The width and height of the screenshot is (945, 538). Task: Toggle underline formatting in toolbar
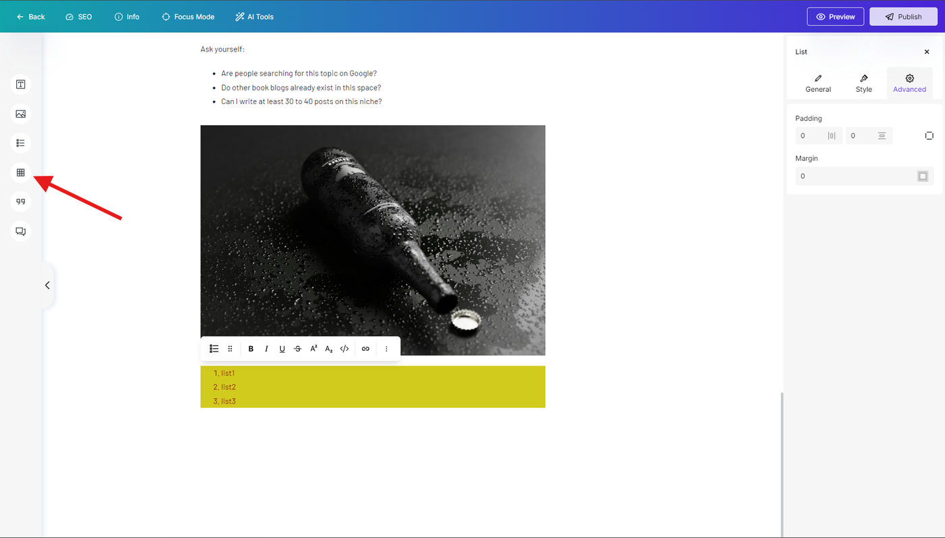pyautogui.click(x=282, y=349)
